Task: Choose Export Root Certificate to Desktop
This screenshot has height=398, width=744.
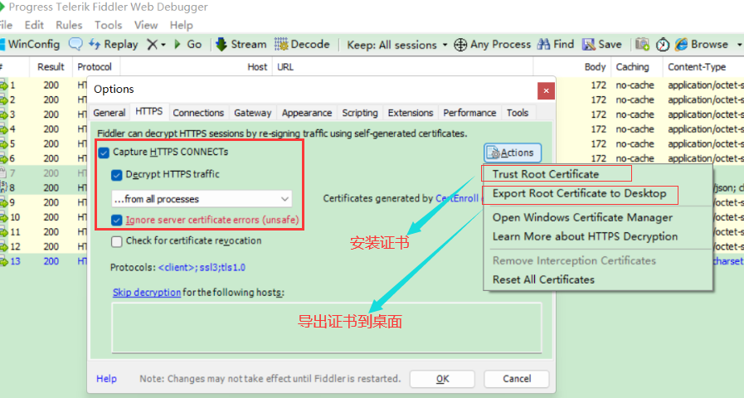Action: 579,193
